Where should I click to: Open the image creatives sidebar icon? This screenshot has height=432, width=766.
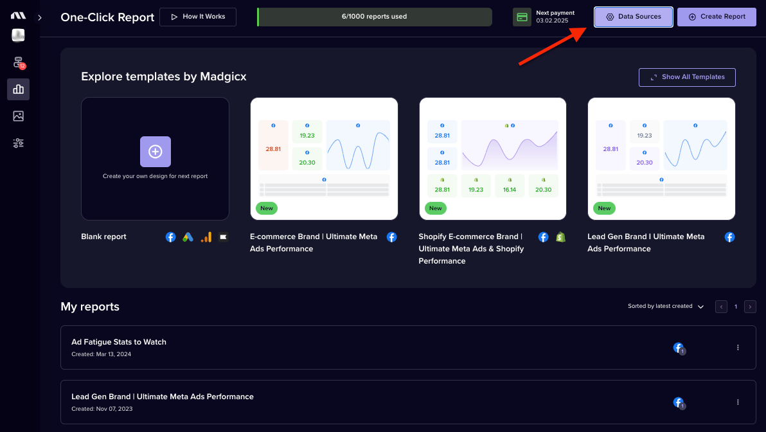[x=18, y=116]
